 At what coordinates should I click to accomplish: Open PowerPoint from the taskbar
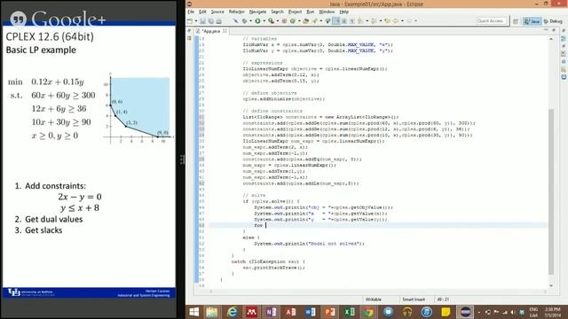(x=329, y=312)
